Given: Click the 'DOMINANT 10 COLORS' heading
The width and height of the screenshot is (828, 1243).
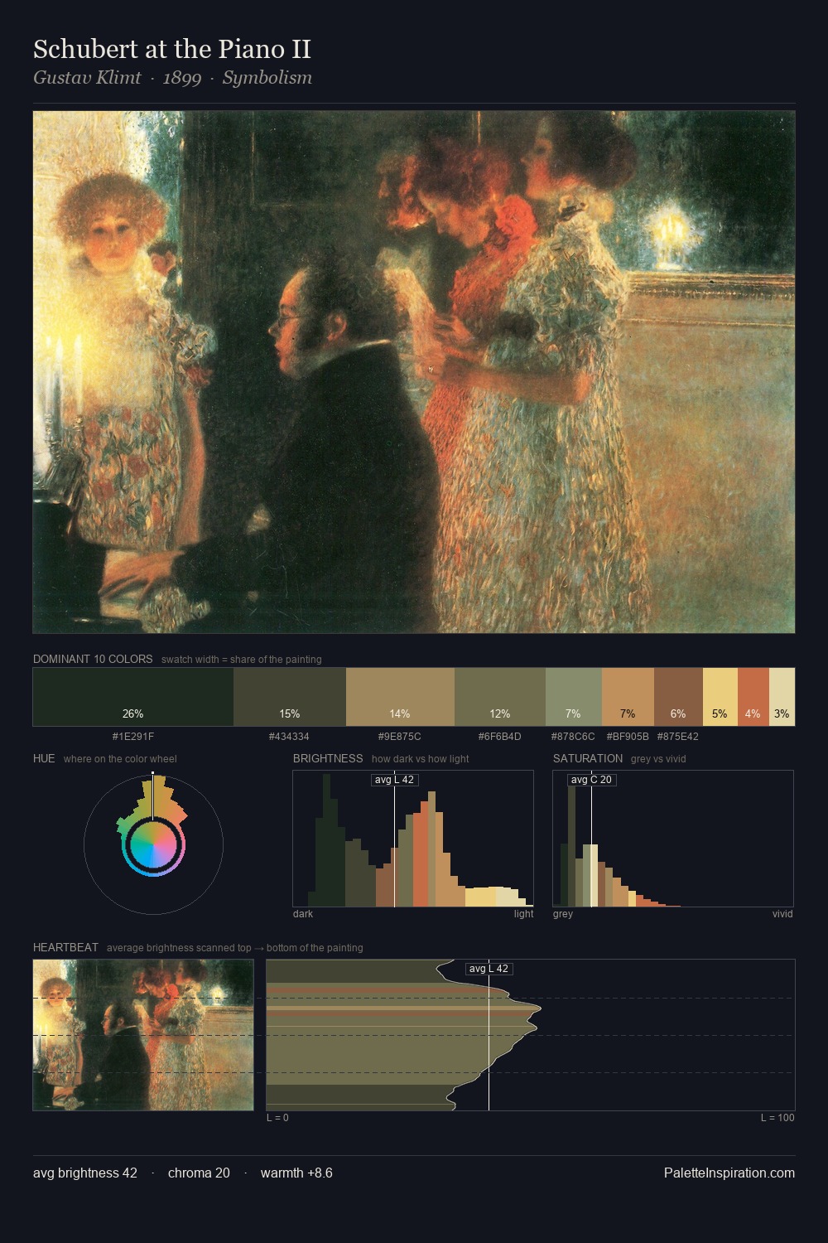Looking at the screenshot, I should point(93,659).
